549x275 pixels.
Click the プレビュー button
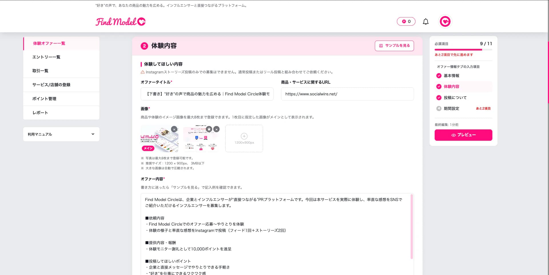tap(463, 135)
